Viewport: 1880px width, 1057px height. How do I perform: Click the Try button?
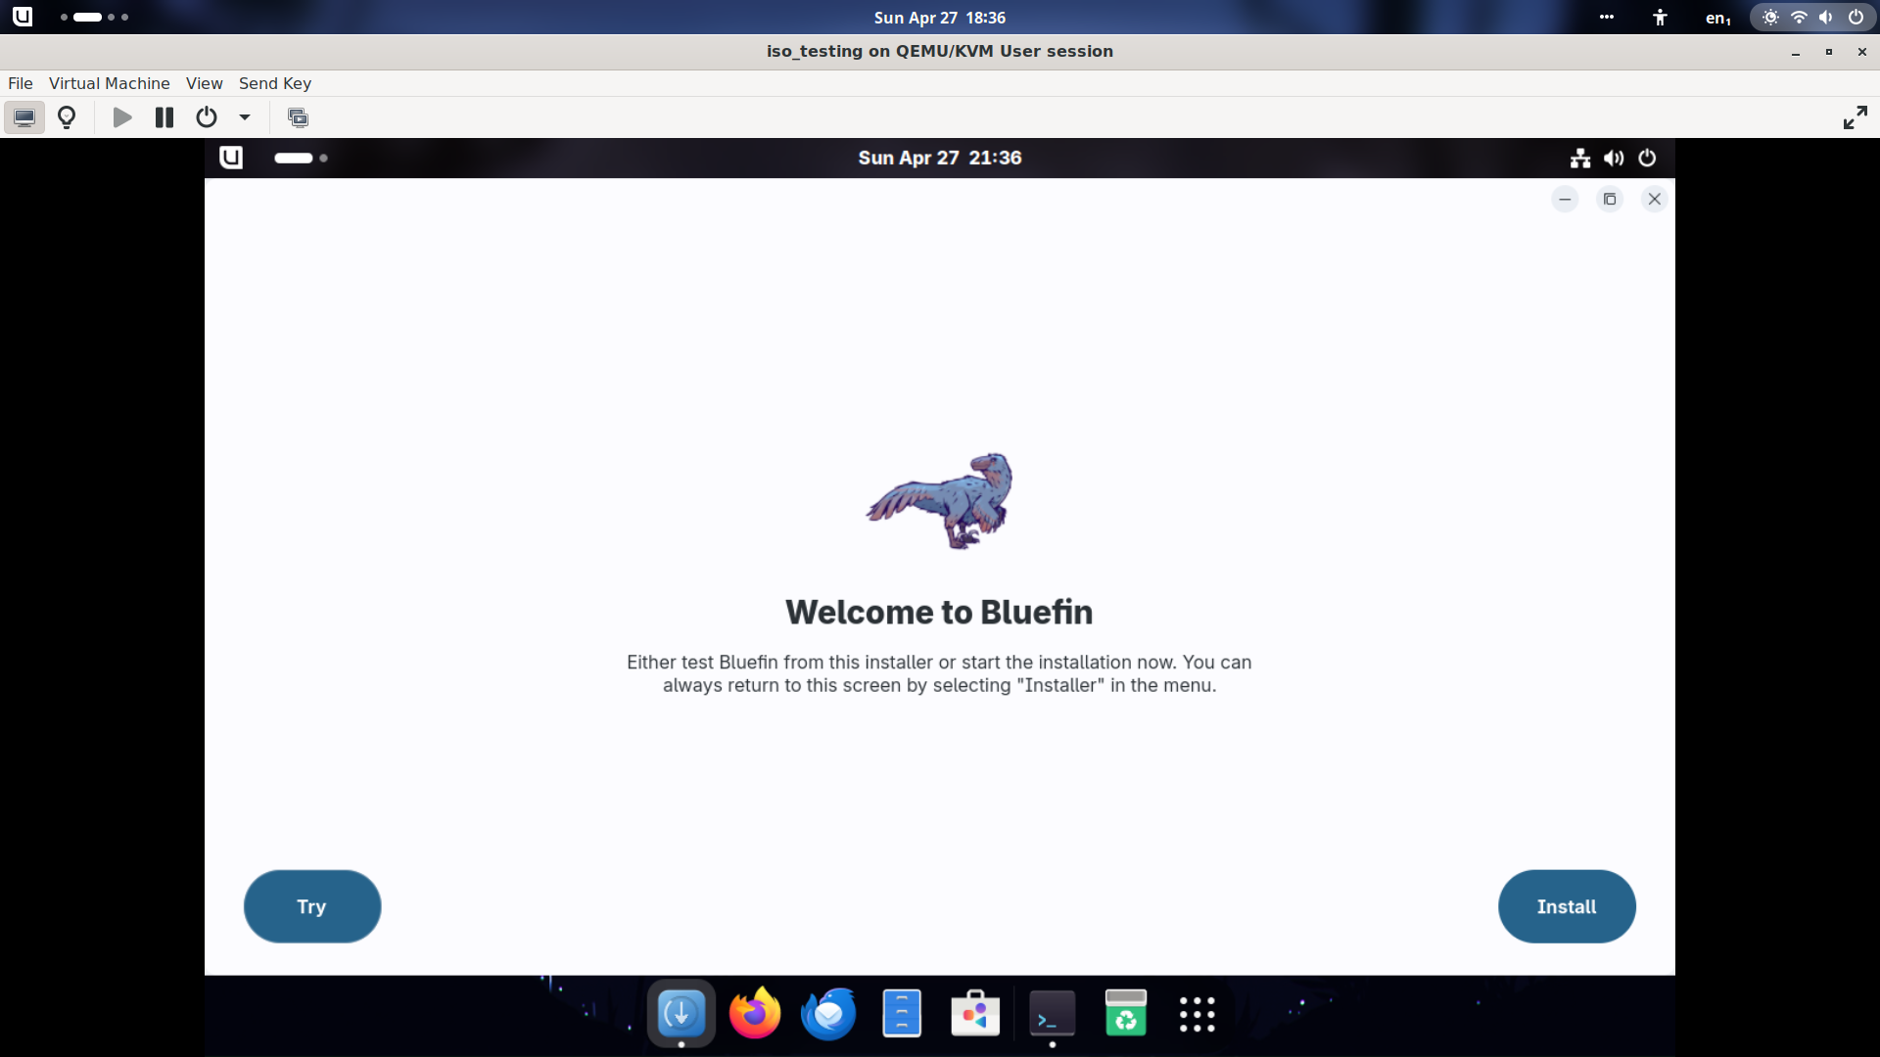tap(311, 906)
